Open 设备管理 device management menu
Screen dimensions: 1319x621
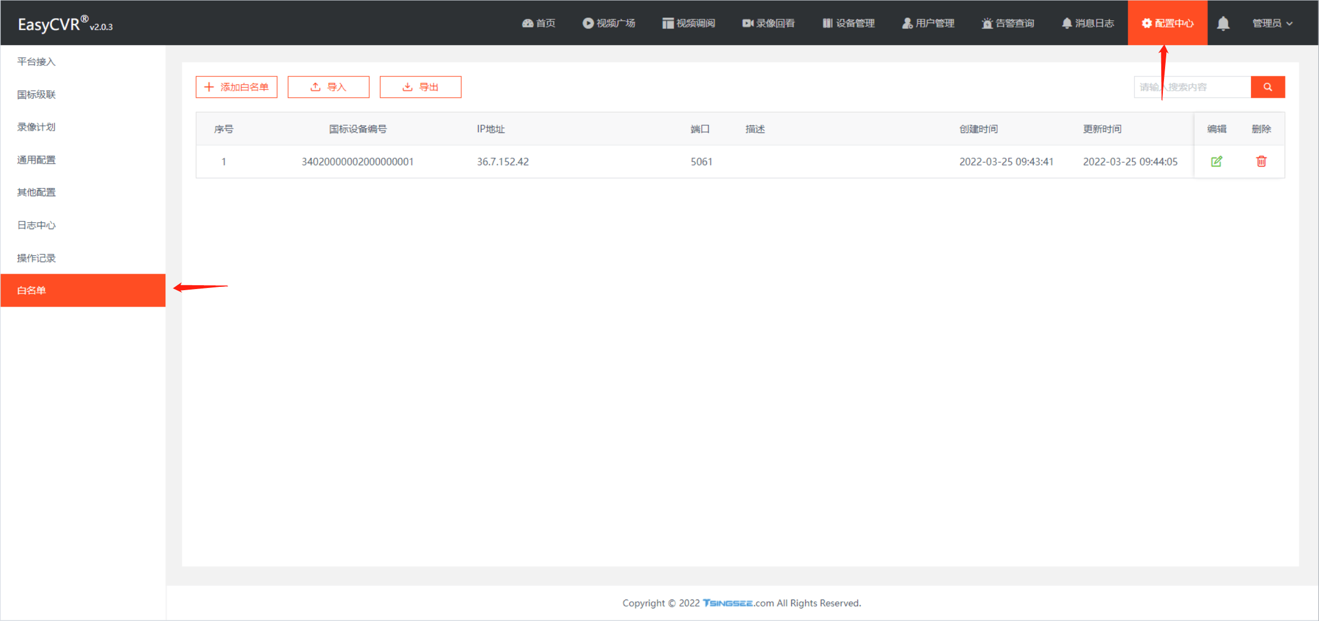849,23
